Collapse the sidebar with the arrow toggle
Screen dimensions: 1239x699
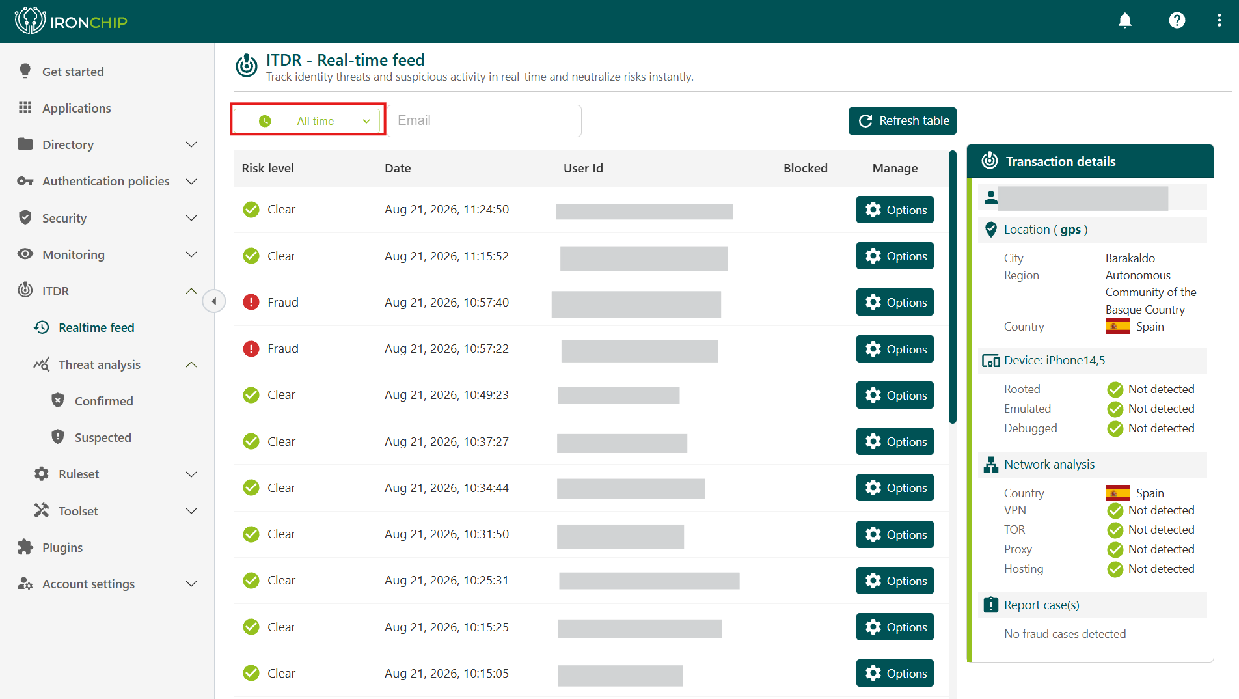tap(214, 301)
